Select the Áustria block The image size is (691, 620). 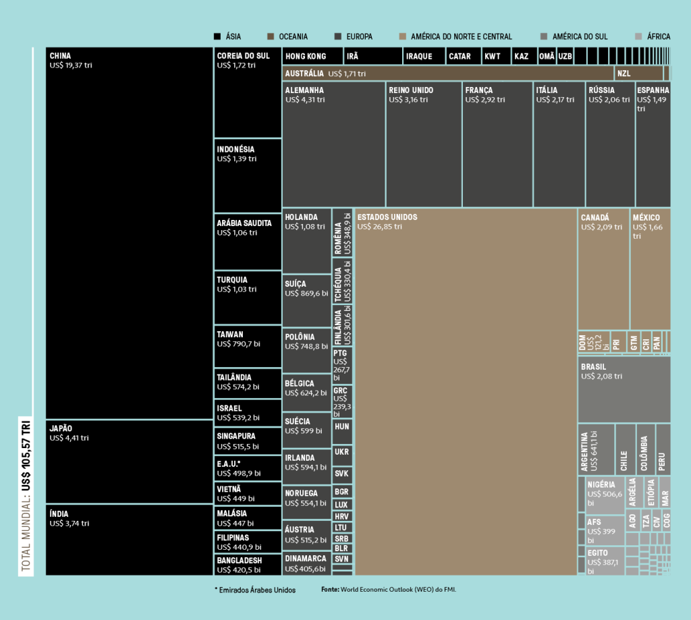click(306, 536)
